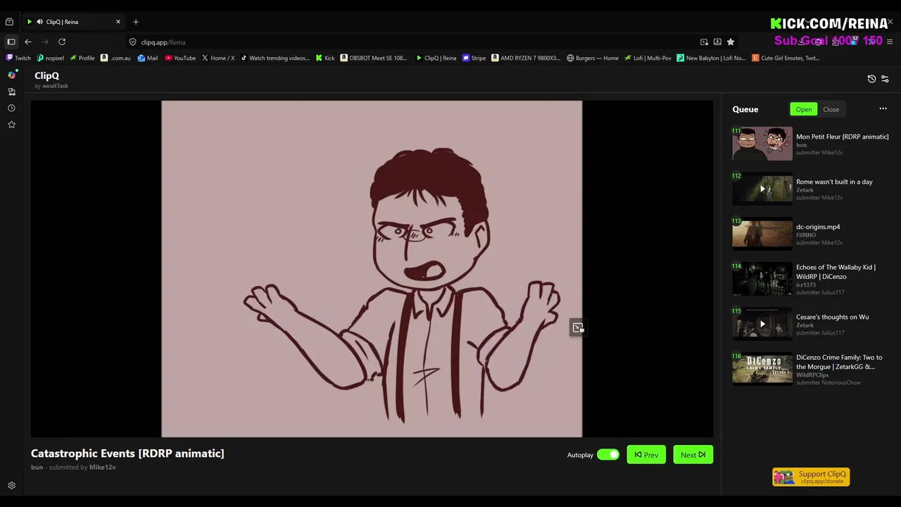Click 'Cesare's thoughts on Wu' title
The height and width of the screenshot is (507, 901).
(x=832, y=317)
